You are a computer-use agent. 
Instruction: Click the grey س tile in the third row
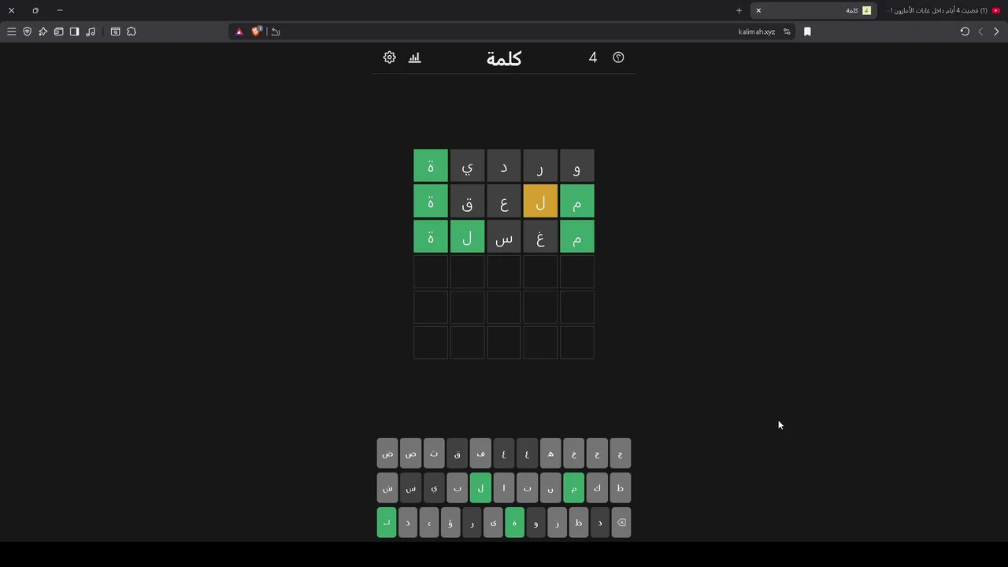coord(504,237)
